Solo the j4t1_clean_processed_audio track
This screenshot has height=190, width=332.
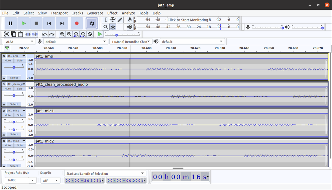tap(20, 89)
